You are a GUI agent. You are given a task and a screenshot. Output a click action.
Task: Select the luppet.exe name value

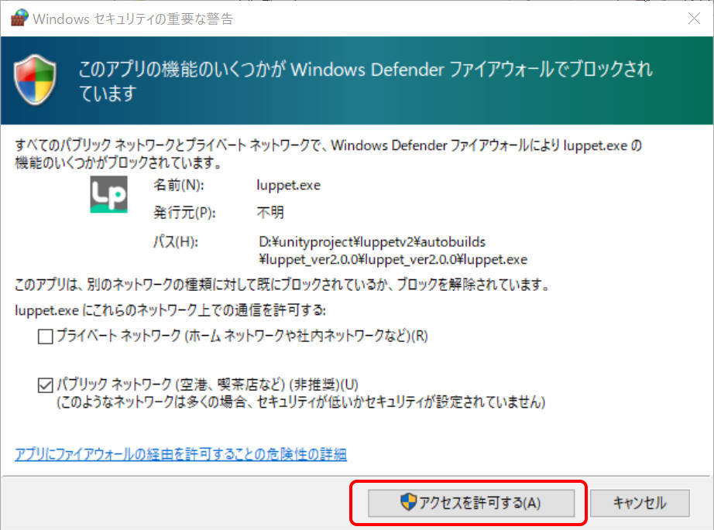point(288,186)
